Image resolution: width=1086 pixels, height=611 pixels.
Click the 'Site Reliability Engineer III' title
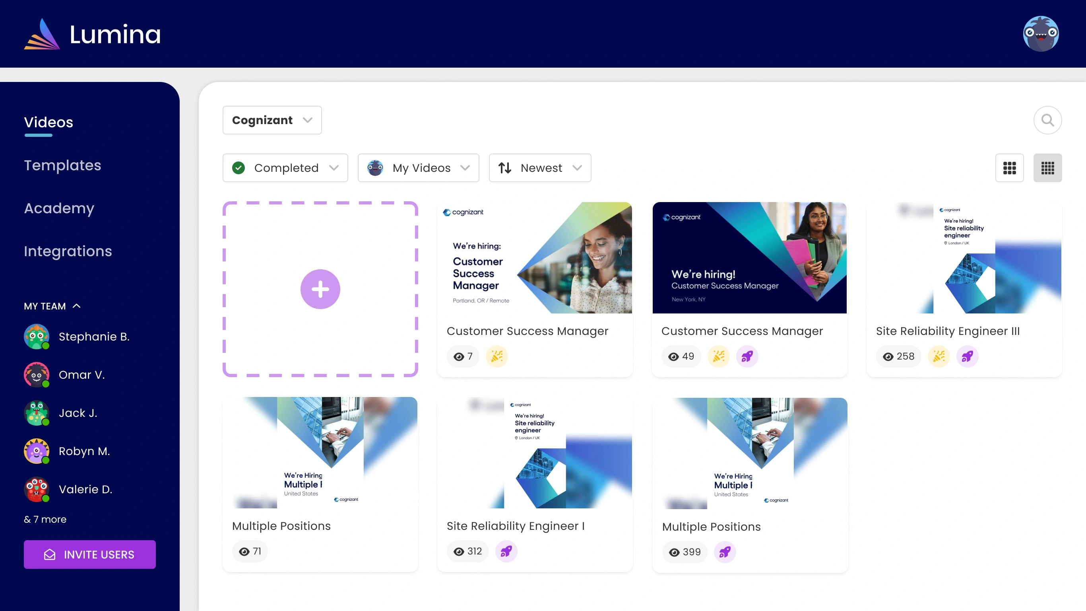pos(948,331)
